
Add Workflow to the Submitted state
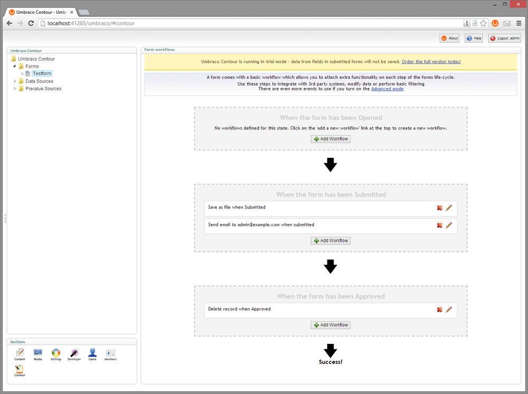point(331,240)
